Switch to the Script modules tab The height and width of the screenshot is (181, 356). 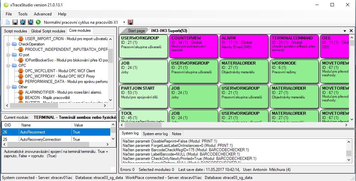(x=15, y=31)
